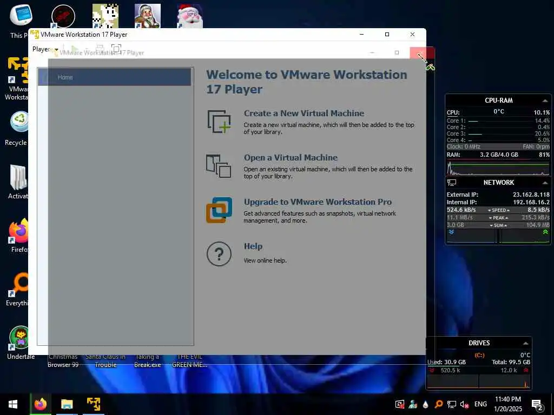Click the (C:) drive label in DRIVES
Viewport: 554px width, 415px height.
tap(479, 356)
